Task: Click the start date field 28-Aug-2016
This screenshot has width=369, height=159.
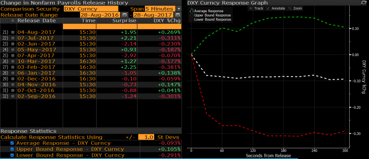Action: [x=101, y=15]
